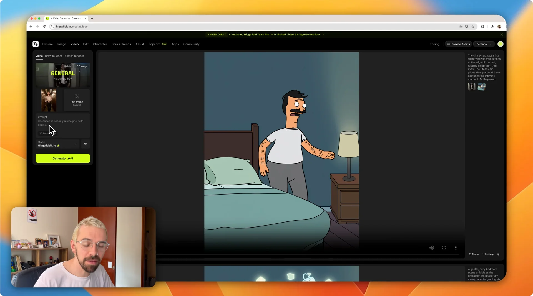The height and width of the screenshot is (296, 533).
Task: Open the browser extensions puzzle icon
Action: tap(482, 27)
